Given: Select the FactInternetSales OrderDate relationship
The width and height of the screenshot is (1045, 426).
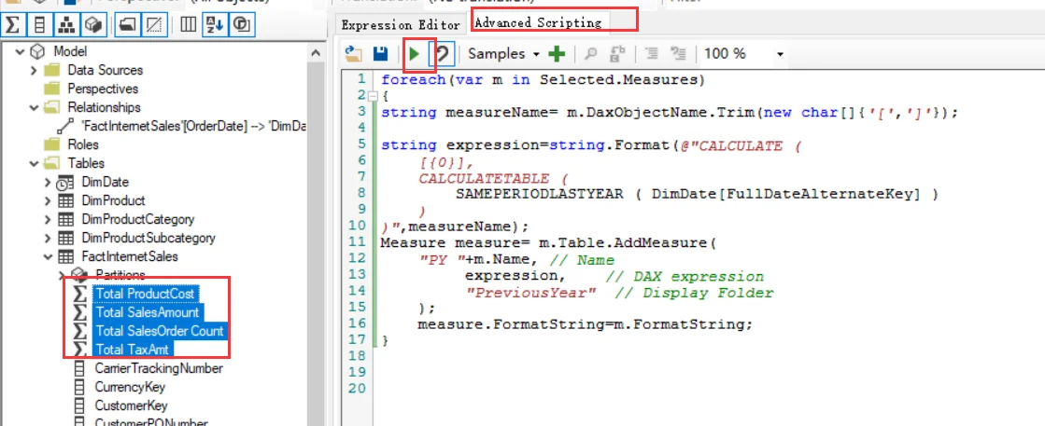Looking at the screenshot, I should pyautogui.click(x=193, y=126).
